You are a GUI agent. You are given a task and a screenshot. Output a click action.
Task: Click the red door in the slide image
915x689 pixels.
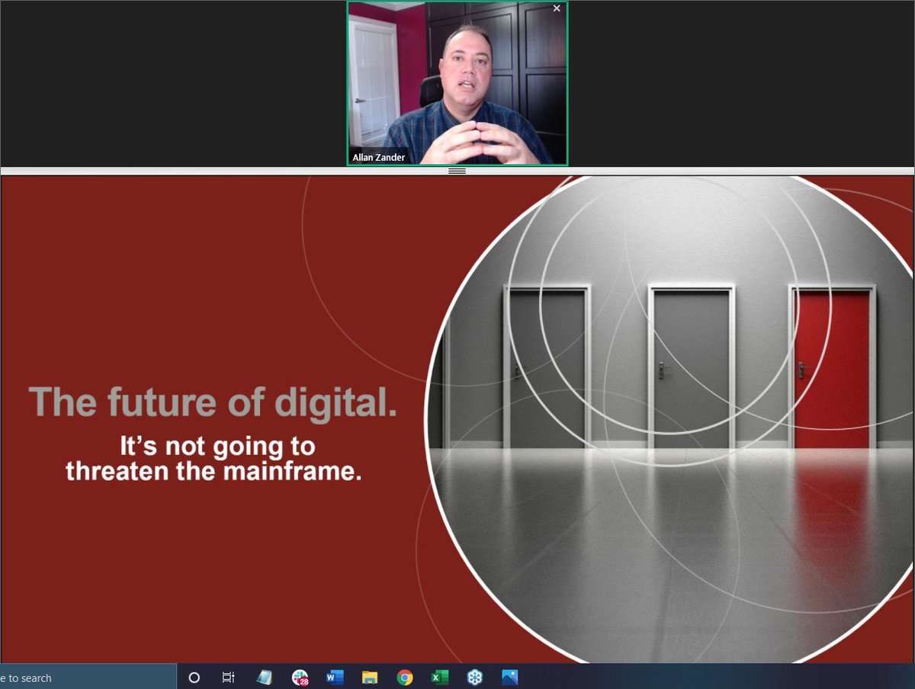[x=832, y=369]
